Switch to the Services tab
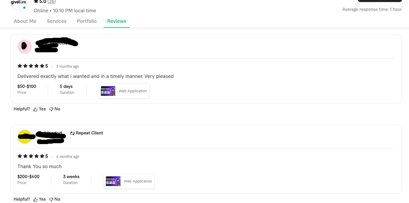The width and height of the screenshot is (409, 203). coord(57,21)
